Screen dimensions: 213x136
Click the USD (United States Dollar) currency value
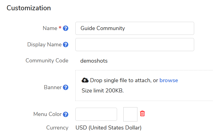click(108, 128)
